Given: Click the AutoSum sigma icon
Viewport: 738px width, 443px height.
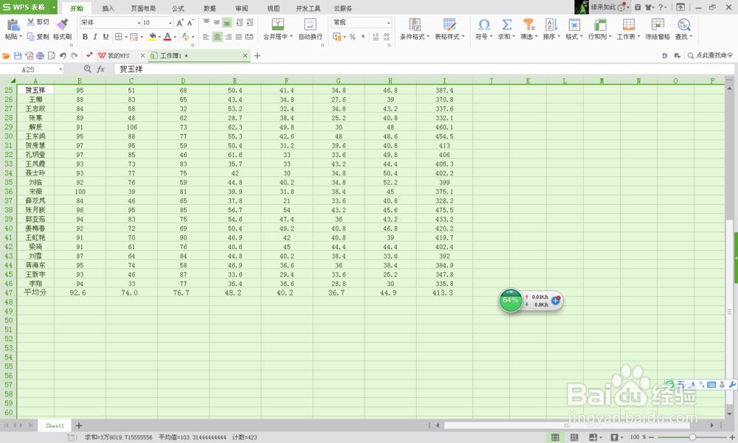Looking at the screenshot, I should click(x=506, y=24).
